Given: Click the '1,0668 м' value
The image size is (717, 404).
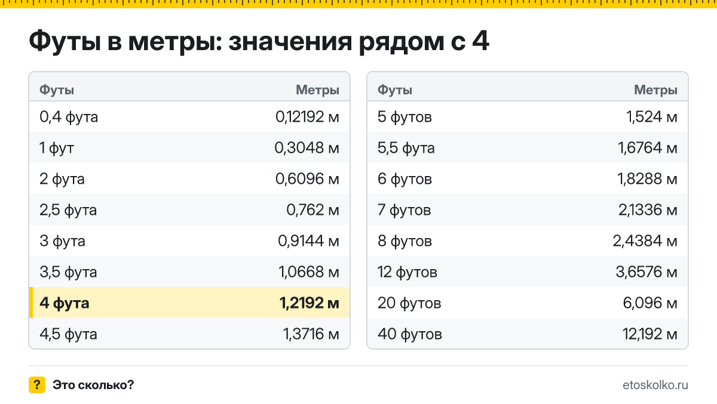Looking at the screenshot, I should (x=309, y=272).
